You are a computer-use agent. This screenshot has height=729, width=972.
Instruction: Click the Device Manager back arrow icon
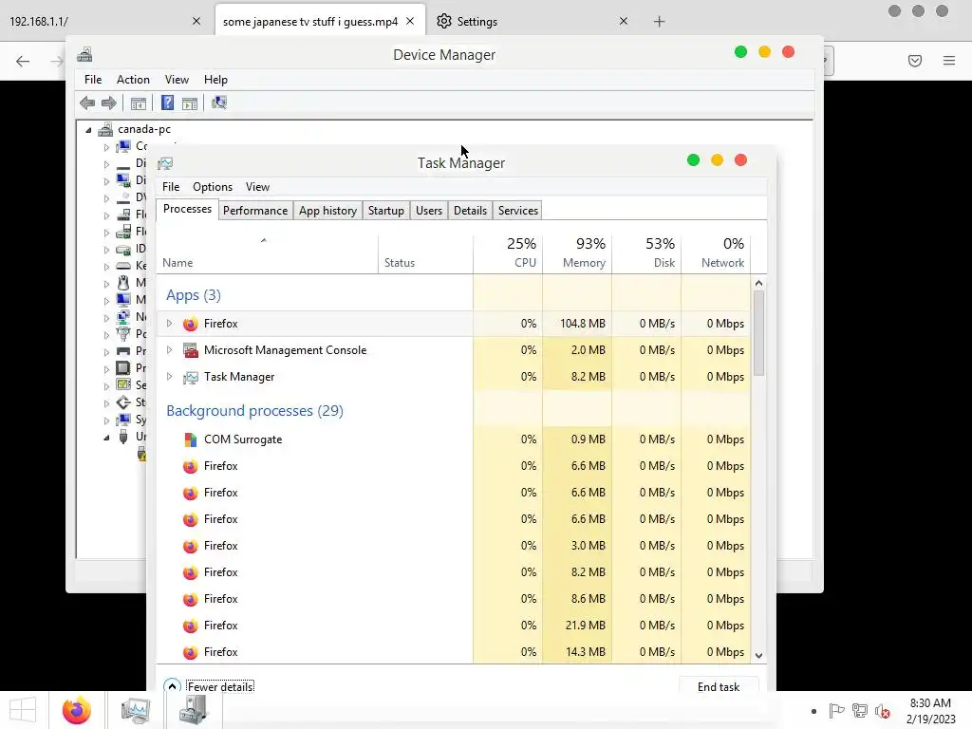point(87,103)
